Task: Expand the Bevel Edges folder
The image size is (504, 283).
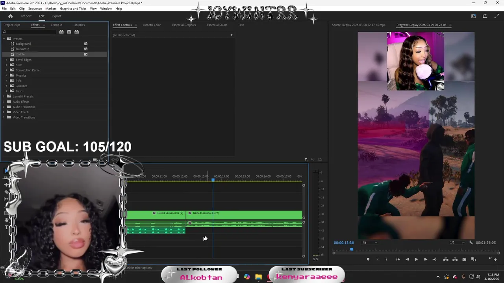Action: [x=6, y=60]
